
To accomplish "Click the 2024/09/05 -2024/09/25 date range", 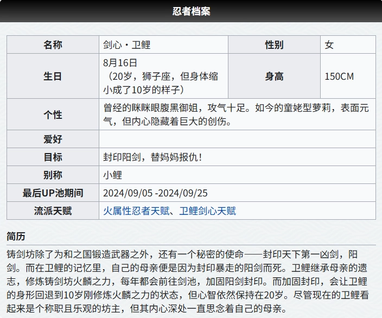I will 156,193.
